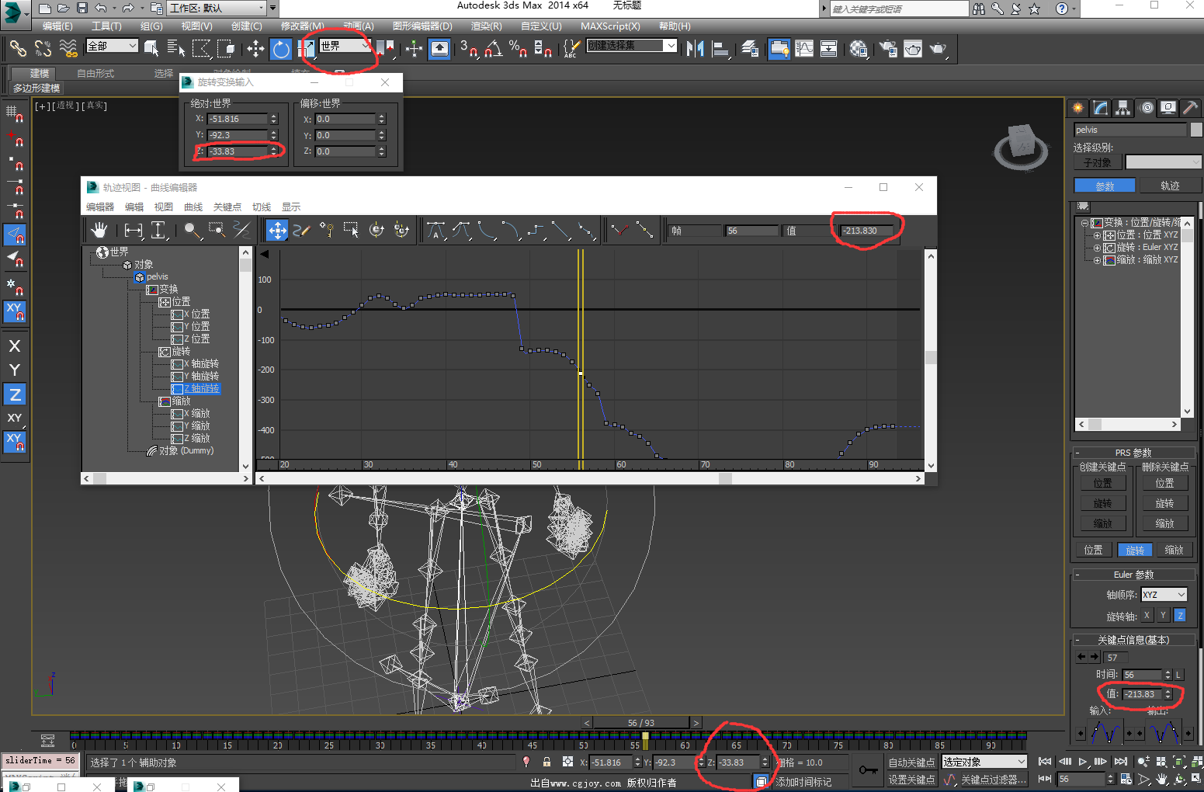The height and width of the screenshot is (792, 1204).
Task: Open the selection filter 全部 dropdown
Action: tap(112, 46)
